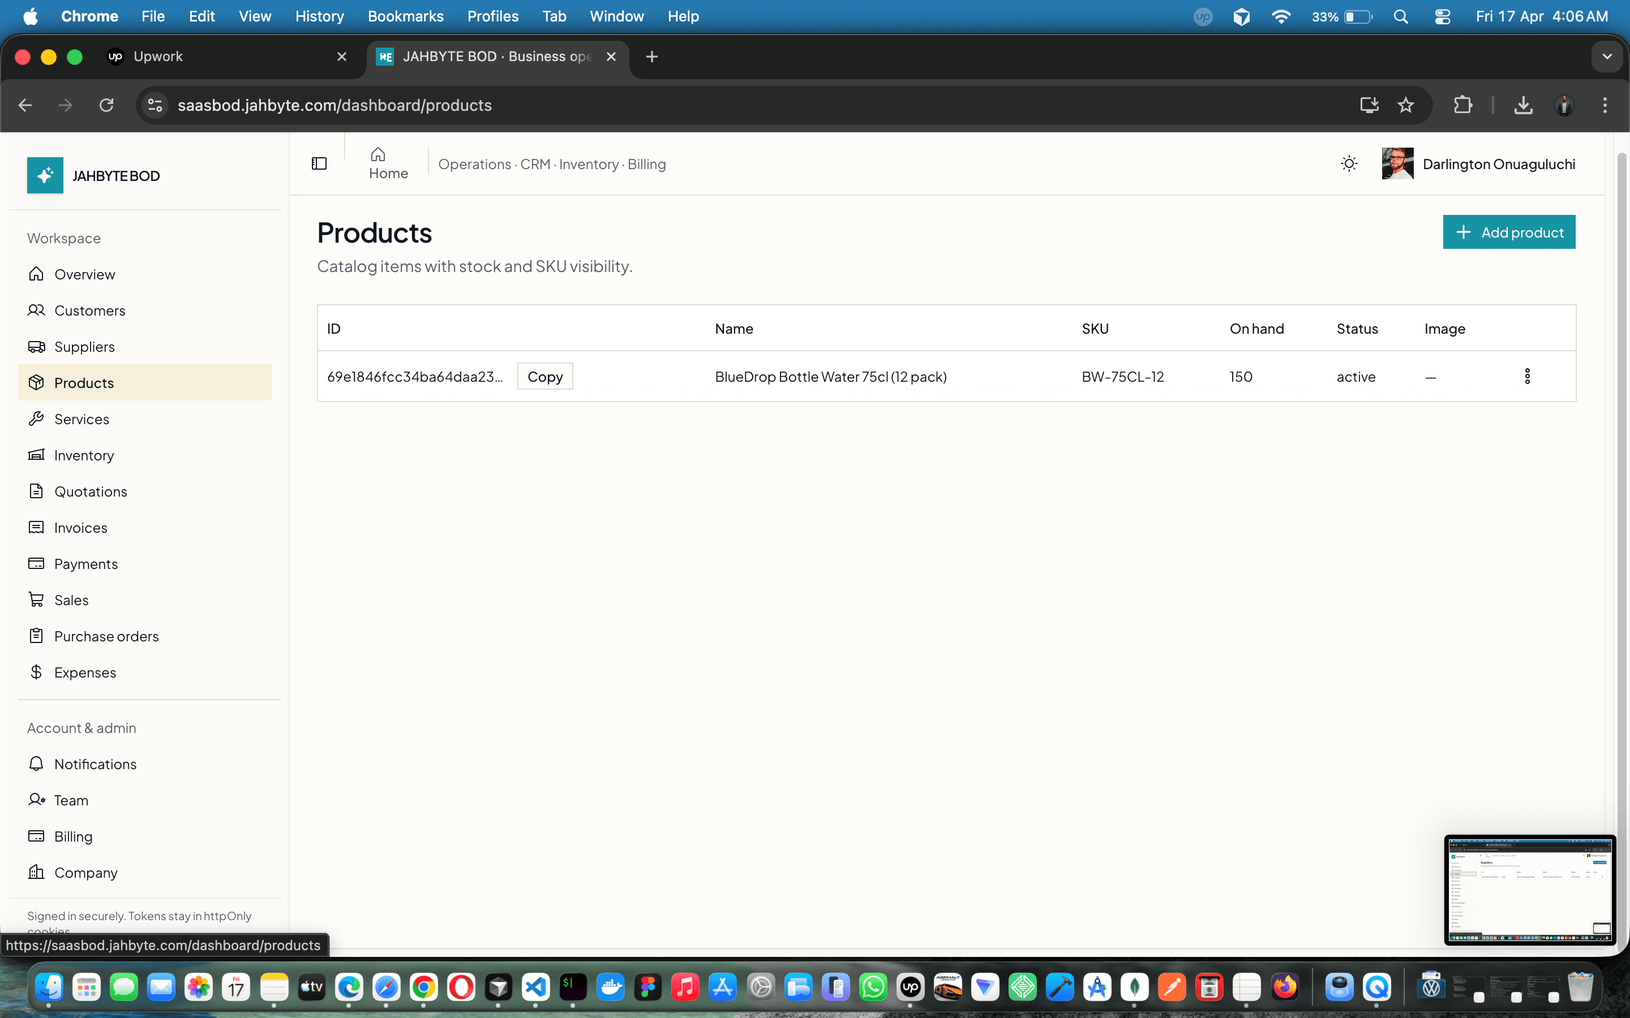Click the Add product button
Viewport: 1630px width, 1018px height.
(x=1509, y=232)
